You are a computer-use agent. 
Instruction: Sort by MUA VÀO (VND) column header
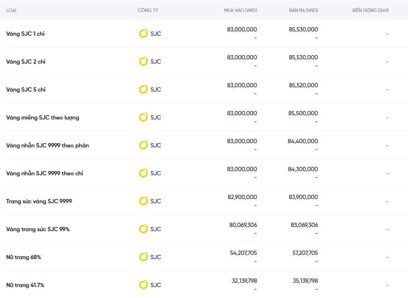click(240, 10)
